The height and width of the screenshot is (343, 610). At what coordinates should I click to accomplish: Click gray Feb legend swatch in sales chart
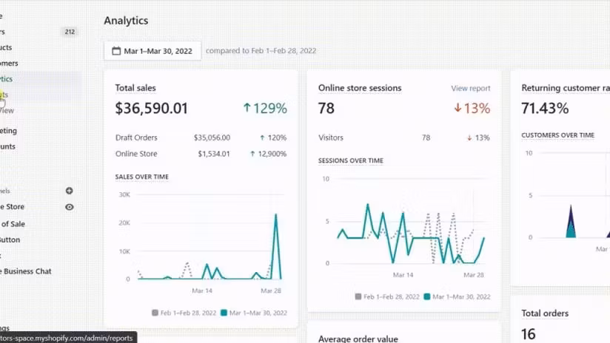(x=155, y=313)
